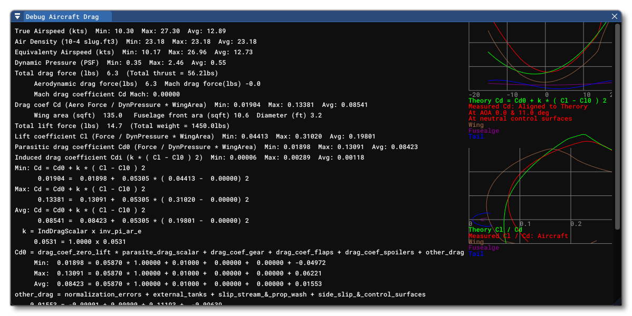The width and height of the screenshot is (632, 316).
Task: Click the Air Density readout line
Action: 136,42
